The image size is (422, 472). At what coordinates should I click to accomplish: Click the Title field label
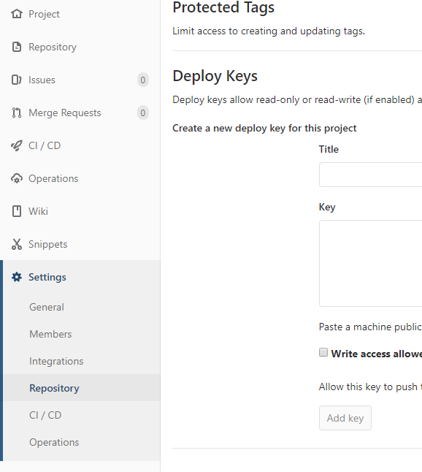329,149
